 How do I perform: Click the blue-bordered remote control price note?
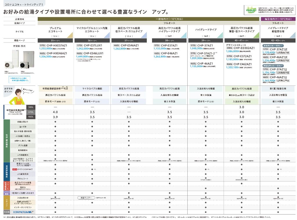[19, 79]
